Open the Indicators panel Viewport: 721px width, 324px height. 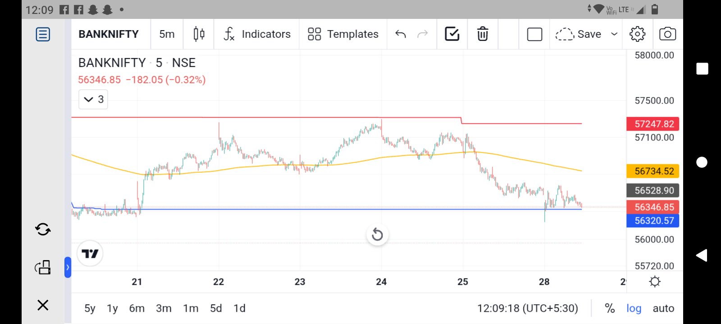pos(257,34)
